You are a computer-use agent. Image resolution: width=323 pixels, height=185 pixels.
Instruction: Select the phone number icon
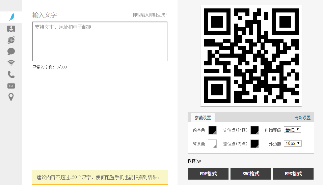tap(11, 74)
